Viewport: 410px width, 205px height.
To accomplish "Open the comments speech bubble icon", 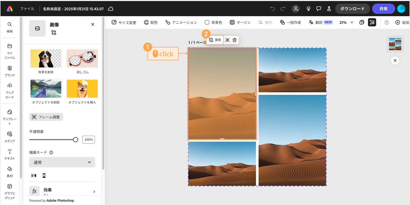I will pyautogui.click(x=319, y=9).
